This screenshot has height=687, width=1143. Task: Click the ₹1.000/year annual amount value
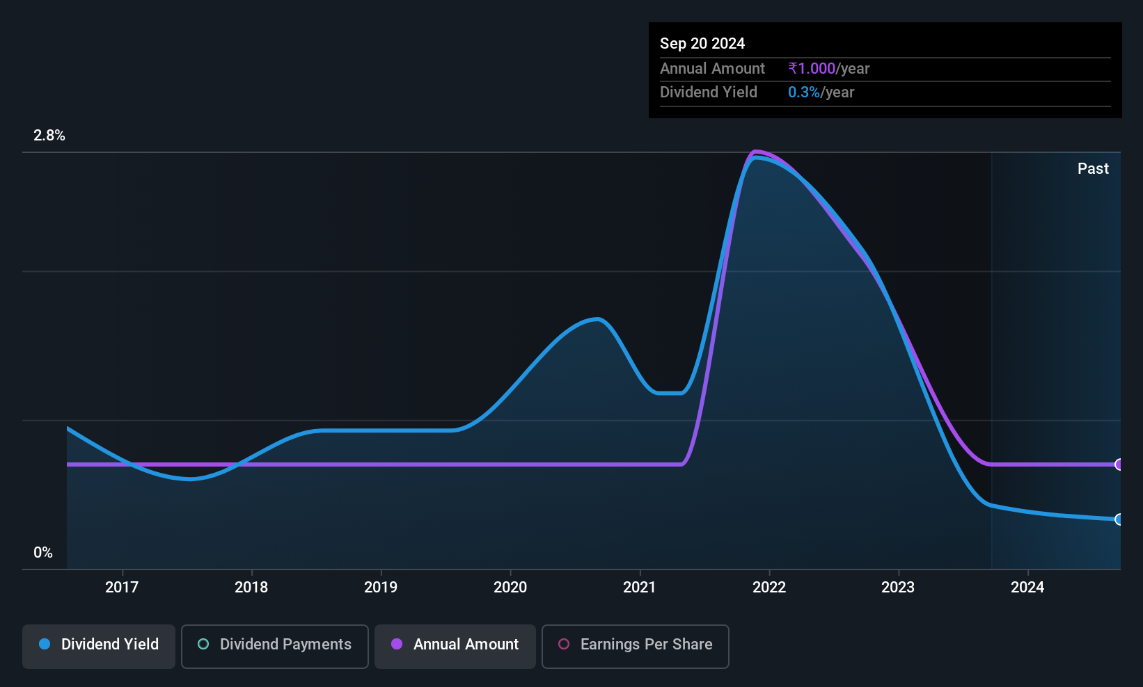point(829,69)
